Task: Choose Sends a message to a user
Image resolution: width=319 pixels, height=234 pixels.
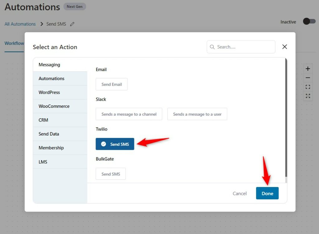Action: tap(197, 114)
